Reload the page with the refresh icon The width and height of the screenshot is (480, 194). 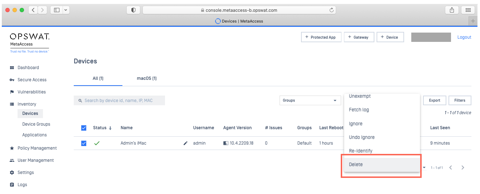331,10
